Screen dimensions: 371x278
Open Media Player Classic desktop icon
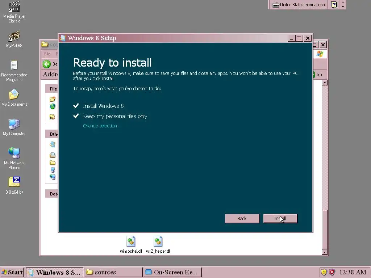point(14,12)
